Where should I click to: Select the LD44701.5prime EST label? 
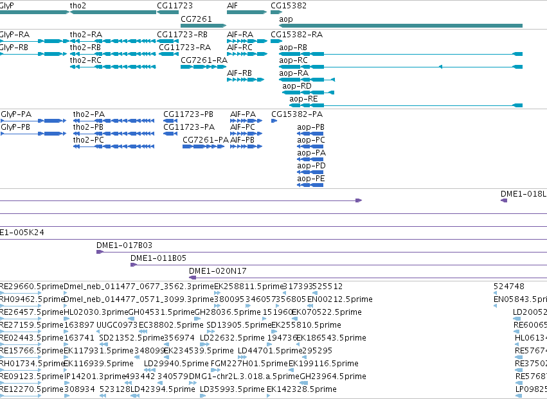(x=270, y=351)
